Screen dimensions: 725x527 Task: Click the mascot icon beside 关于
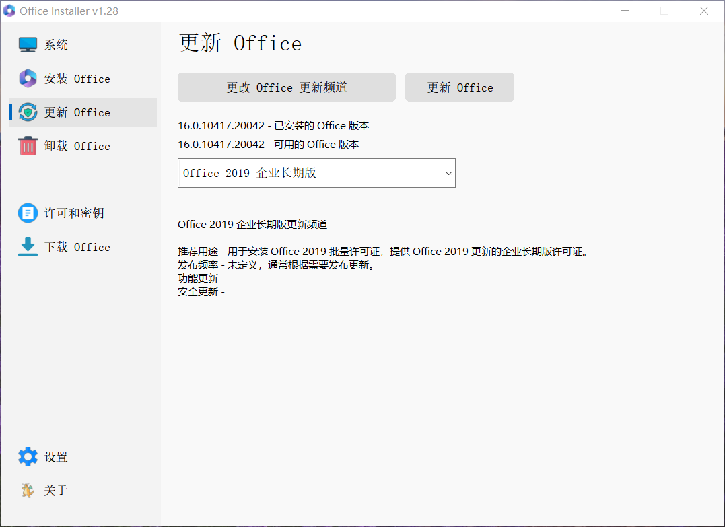click(x=28, y=490)
